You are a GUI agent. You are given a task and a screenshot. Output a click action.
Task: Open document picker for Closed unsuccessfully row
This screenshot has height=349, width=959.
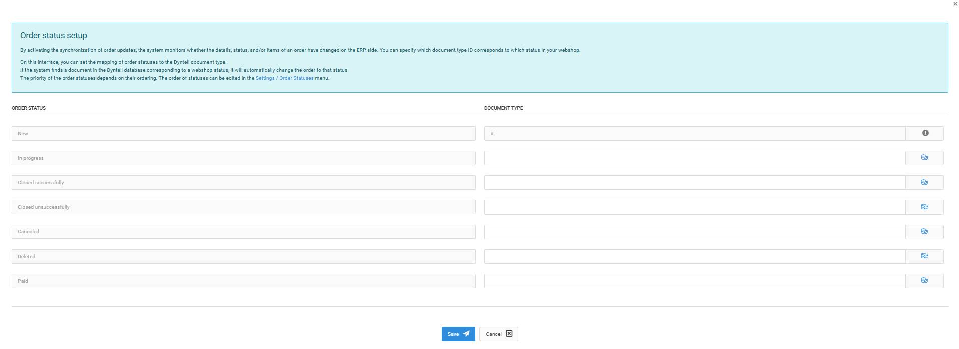[924, 207]
